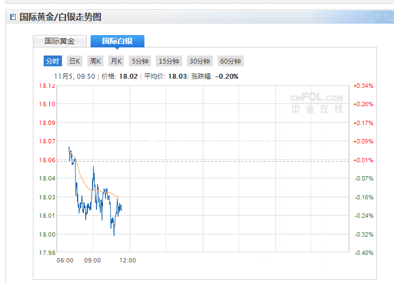Switch chart to 周K view
This screenshot has width=394, height=284.
tap(95, 61)
